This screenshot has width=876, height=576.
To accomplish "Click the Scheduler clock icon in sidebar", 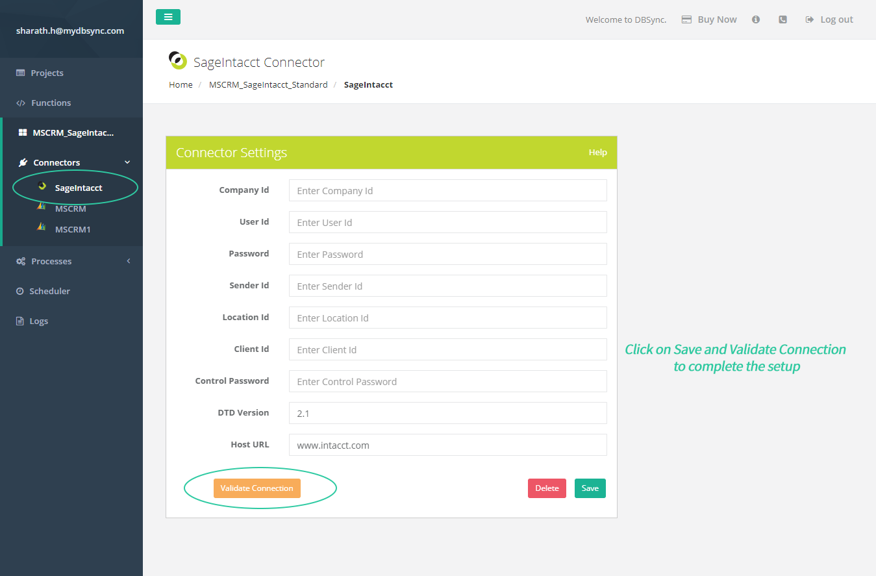I will click(x=20, y=291).
